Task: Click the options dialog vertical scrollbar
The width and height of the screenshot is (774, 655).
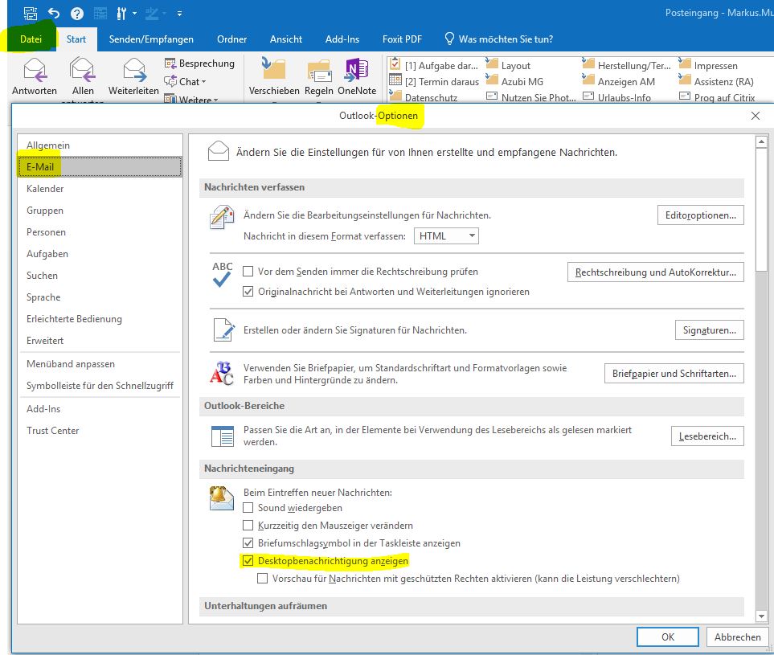Action: click(x=760, y=321)
